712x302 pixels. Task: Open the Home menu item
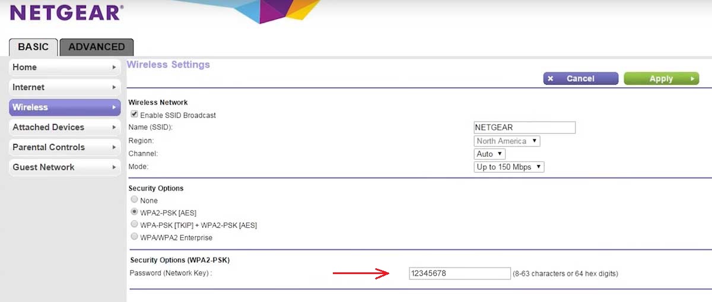coord(65,68)
